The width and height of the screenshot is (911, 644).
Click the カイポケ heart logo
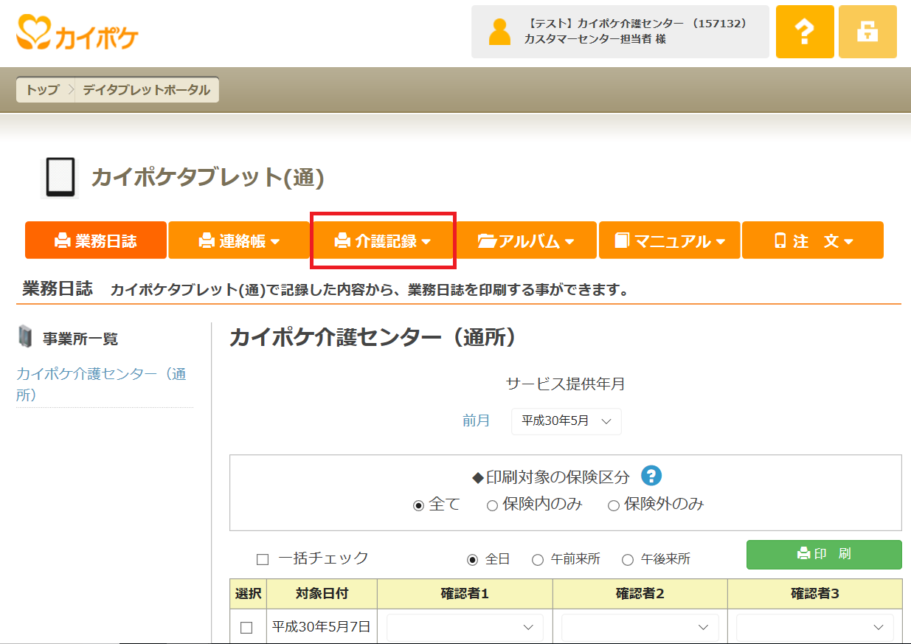(x=77, y=33)
